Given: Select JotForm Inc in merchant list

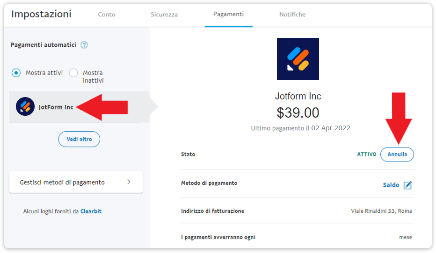Looking at the screenshot, I should tap(56, 107).
